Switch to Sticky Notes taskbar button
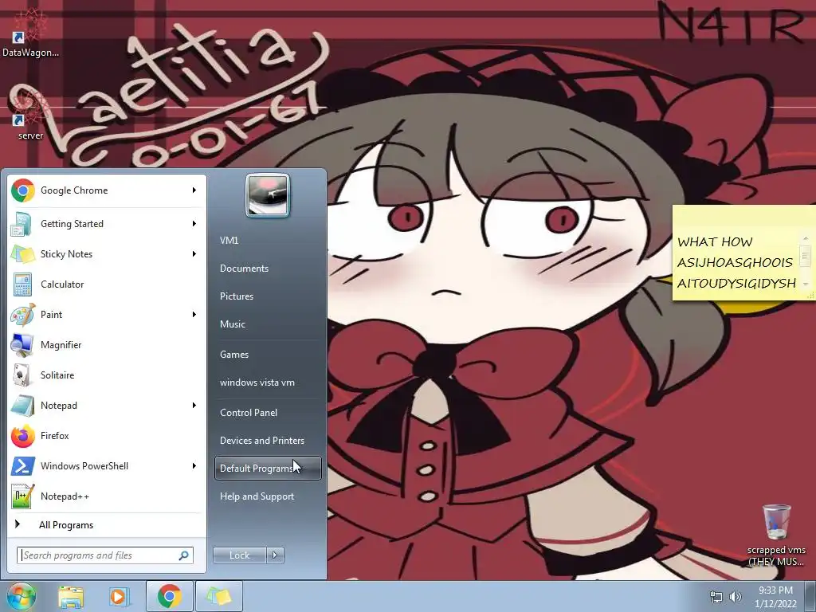This screenshot has height=612, width=816. [219, 596]
